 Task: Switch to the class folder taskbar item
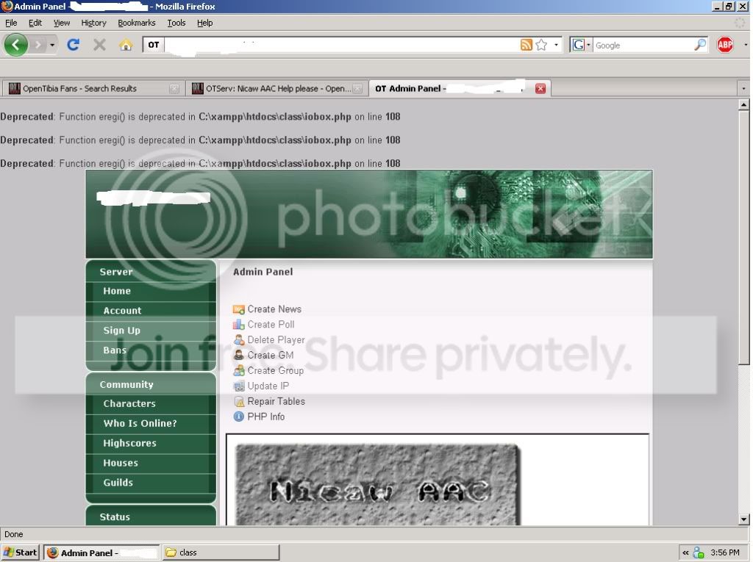[x=221, y=552]
